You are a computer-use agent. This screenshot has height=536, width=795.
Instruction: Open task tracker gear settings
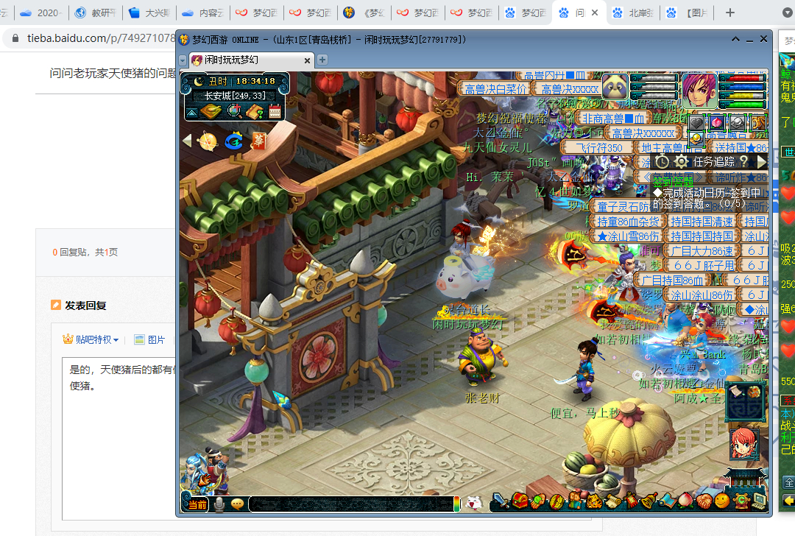click(681, 162)
